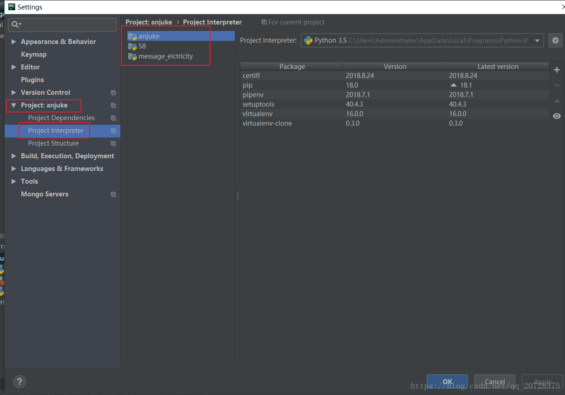The width and height of the screenshot is (565, 395).
Task: Click the upgrade package arrow icon
Action: click(557, 101)
